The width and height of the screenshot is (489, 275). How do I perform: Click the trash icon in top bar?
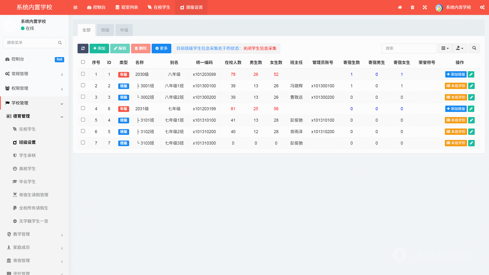tap(412, 7)
